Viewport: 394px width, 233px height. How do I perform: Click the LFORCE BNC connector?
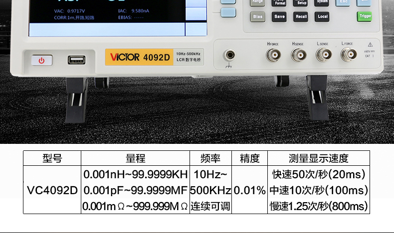(347, 55)
